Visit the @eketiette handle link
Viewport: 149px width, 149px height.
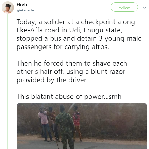(25, 10)
